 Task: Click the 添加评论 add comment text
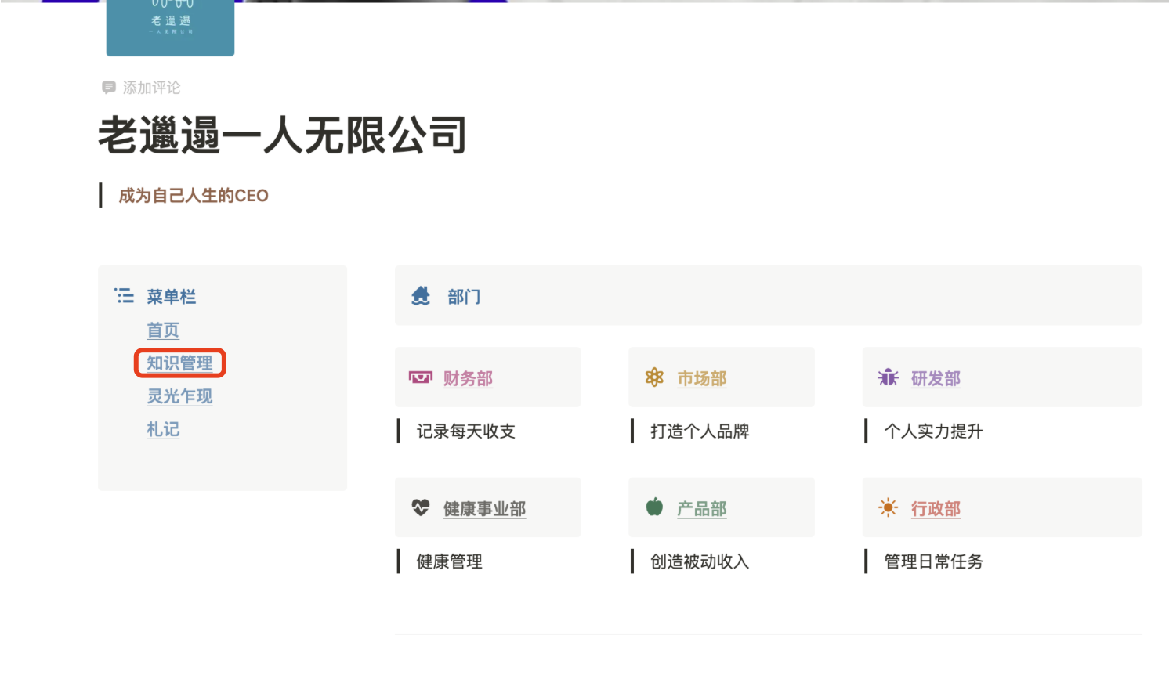(151, 88)
